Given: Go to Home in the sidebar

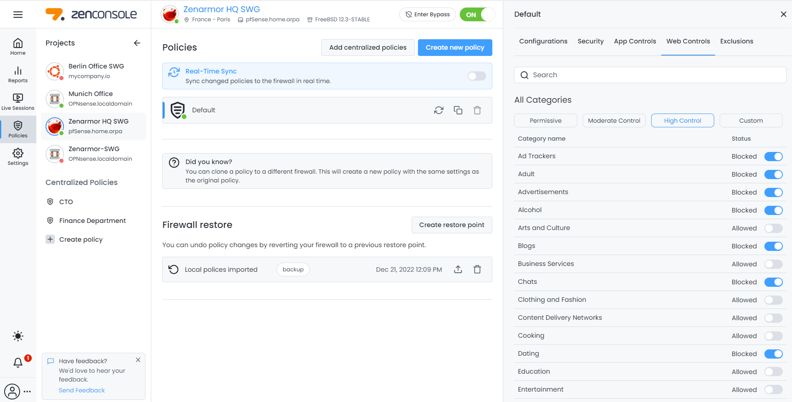Looking at the screenshot, I should coord(18,47).
